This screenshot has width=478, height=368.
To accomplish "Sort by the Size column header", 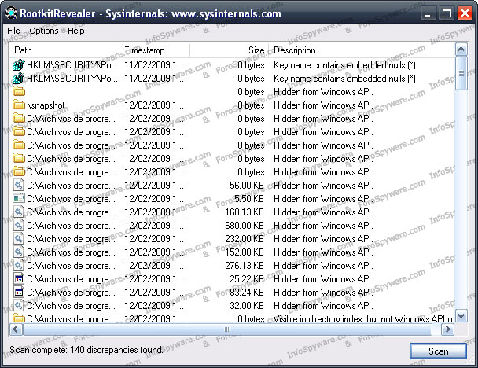I will 230,50.
